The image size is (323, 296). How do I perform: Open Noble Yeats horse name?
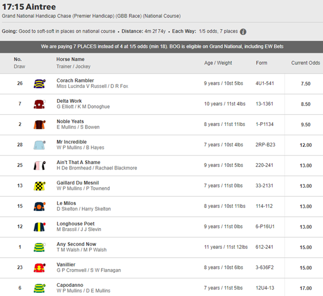70,121
